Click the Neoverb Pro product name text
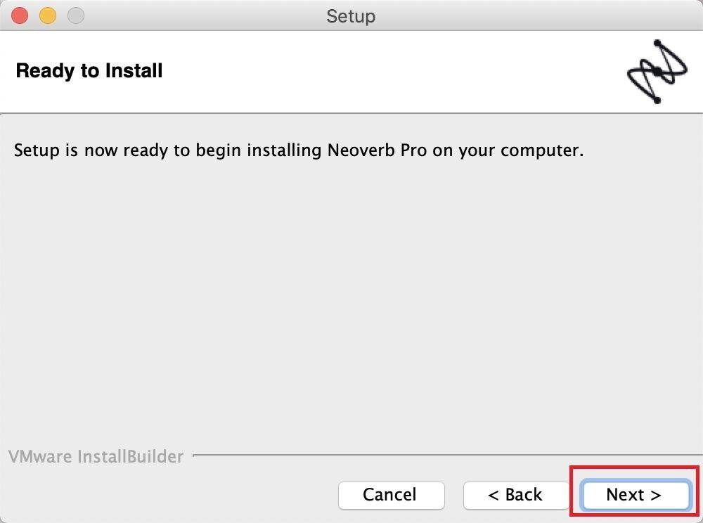Image resolution: width=703 pixels, height=523 pixels. click(x=377, y=150)
